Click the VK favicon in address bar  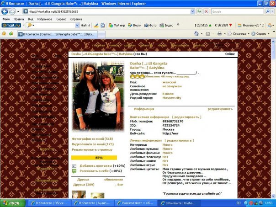(26, 11)
